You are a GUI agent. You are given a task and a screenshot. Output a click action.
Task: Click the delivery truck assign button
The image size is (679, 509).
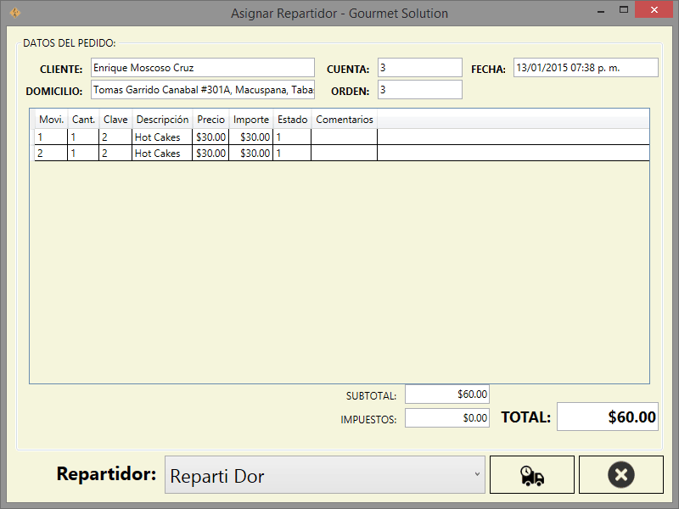[532, 475]
